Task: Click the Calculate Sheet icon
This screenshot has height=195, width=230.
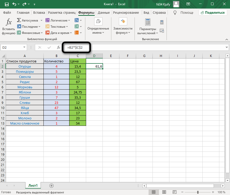Action: pos(162,31)
